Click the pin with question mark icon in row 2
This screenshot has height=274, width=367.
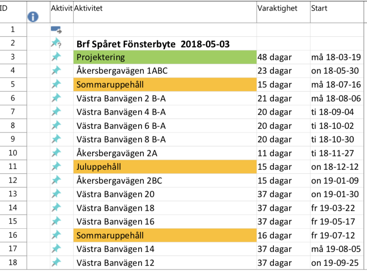56,43
